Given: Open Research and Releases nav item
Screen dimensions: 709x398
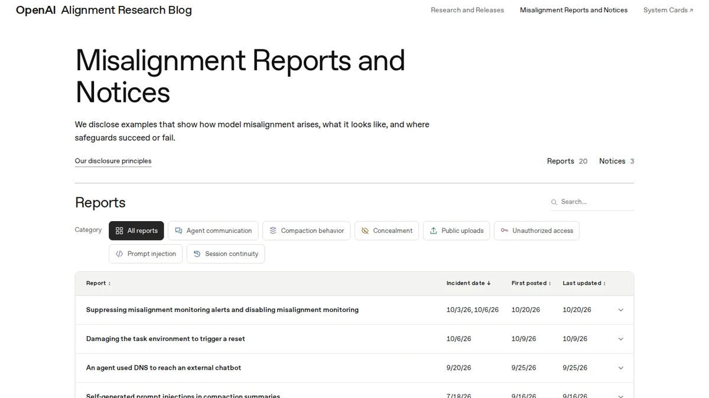Looking at the screenshot, I should pos(467,10).
